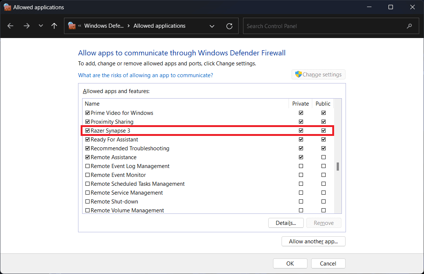Image resolution: width=424 pixels, height=274 pixels.
Task: Click the Public column header
Action: coord(323,104)
